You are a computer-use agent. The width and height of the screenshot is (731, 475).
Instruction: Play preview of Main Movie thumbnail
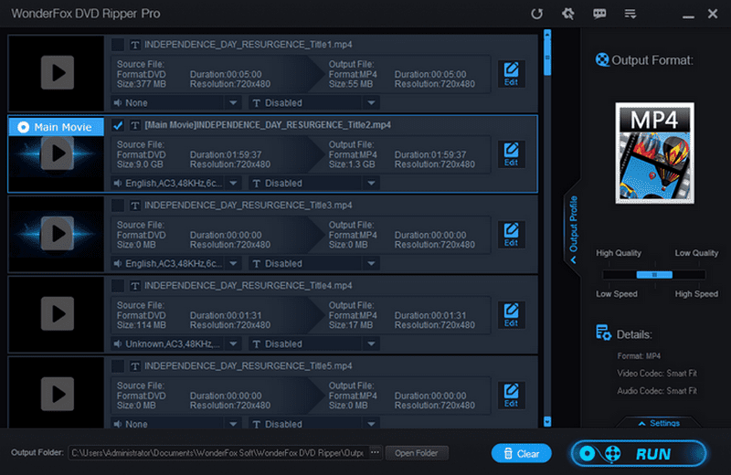[x=58, y=153]
